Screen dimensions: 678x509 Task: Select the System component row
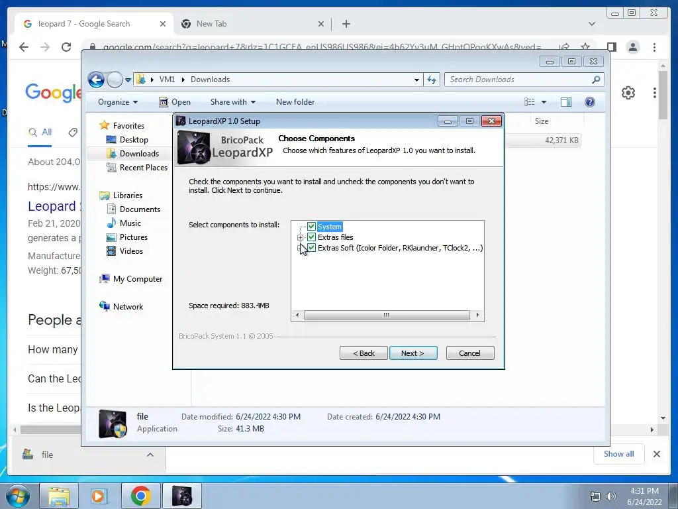[x=330, y=227]
